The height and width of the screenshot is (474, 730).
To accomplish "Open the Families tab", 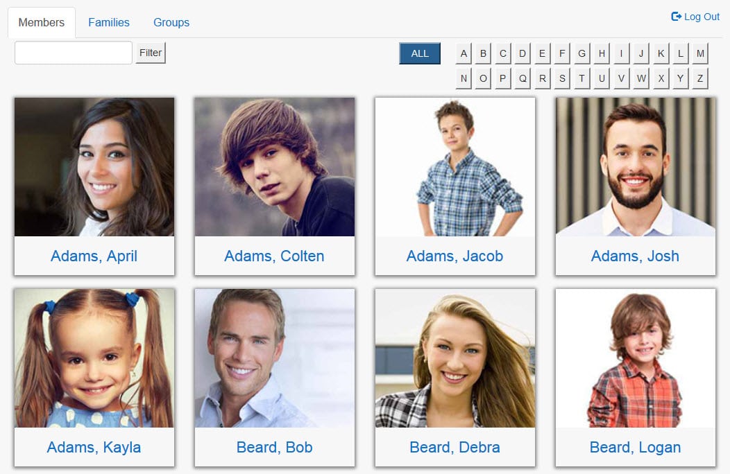I will coord(109,22).
